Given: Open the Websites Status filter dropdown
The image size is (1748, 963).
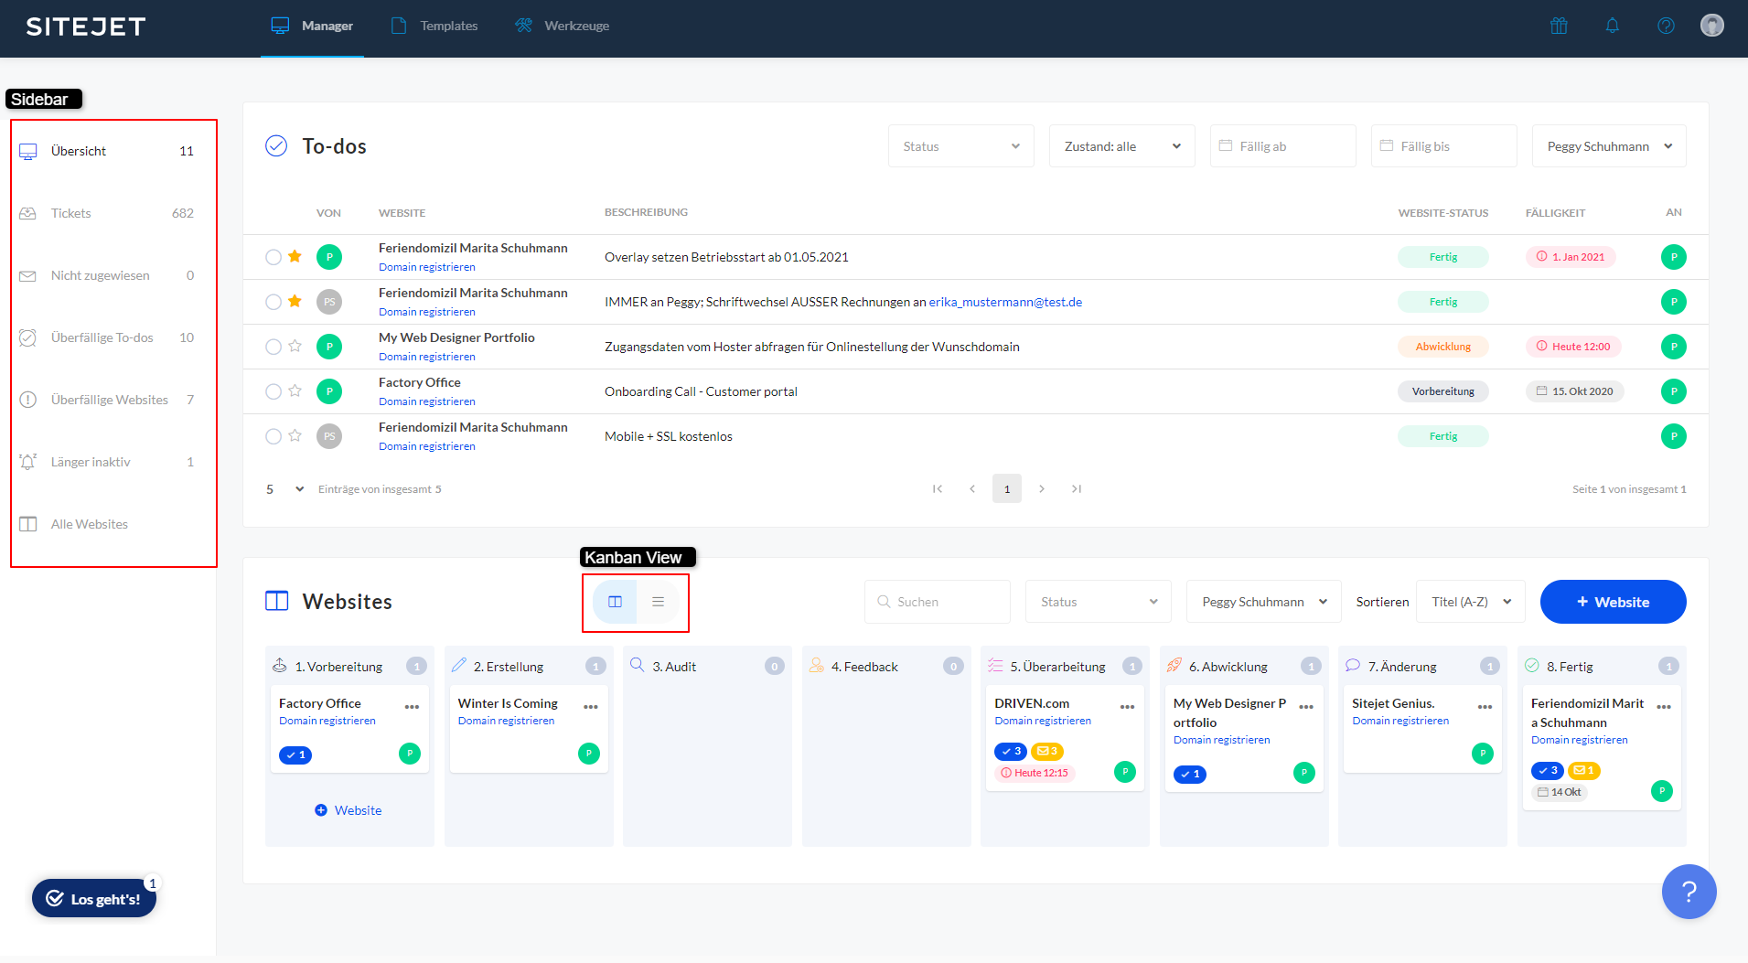Looking at the screenshot, I should click(1099, 602).
